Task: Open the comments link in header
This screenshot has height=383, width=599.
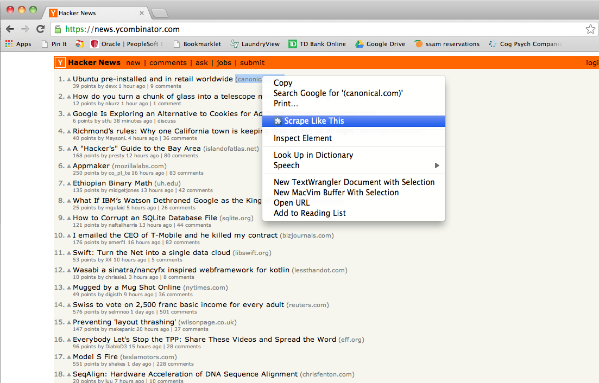Action: coord(168,63)
